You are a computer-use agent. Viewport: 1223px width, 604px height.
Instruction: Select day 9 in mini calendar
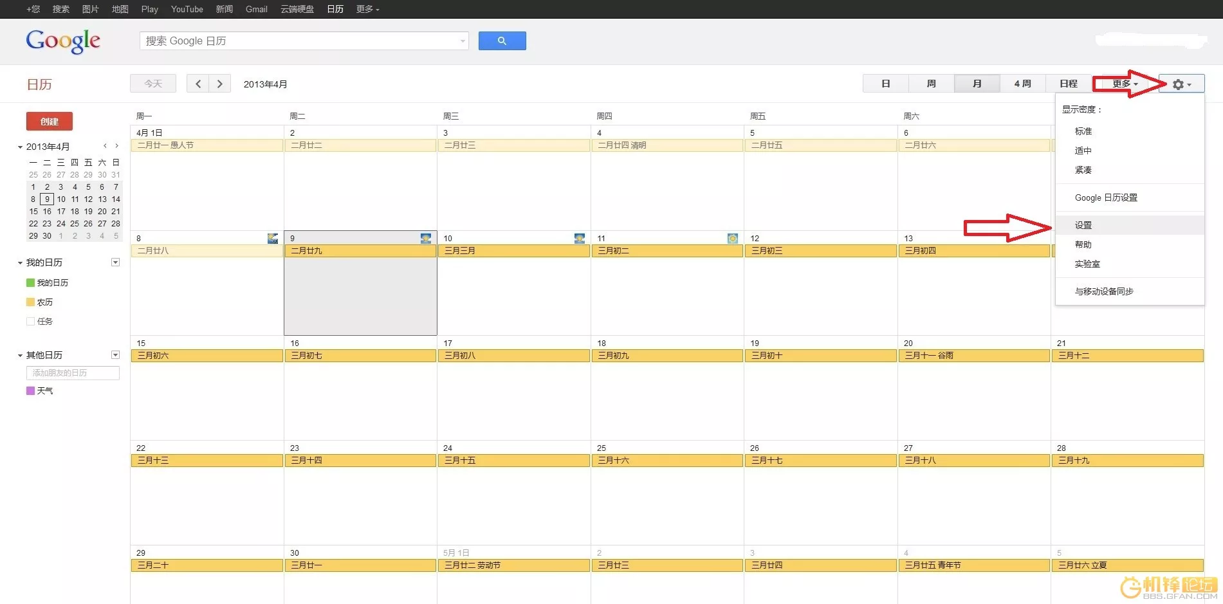pos(47,199)
